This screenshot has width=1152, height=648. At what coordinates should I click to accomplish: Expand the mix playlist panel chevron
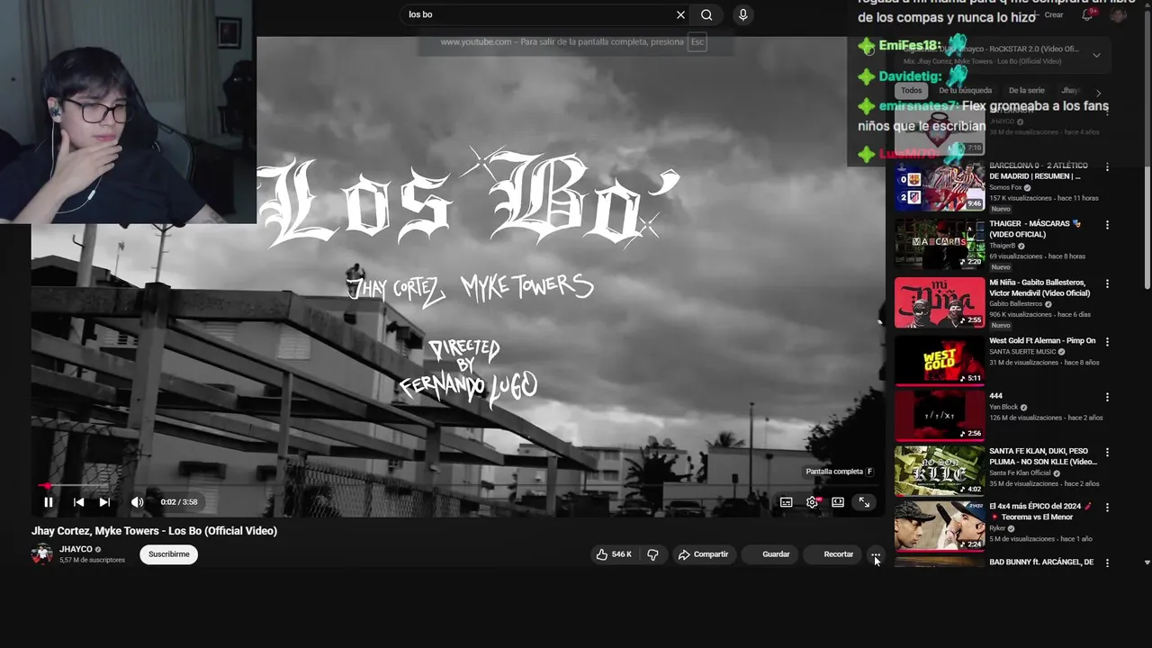(1096, 55)
